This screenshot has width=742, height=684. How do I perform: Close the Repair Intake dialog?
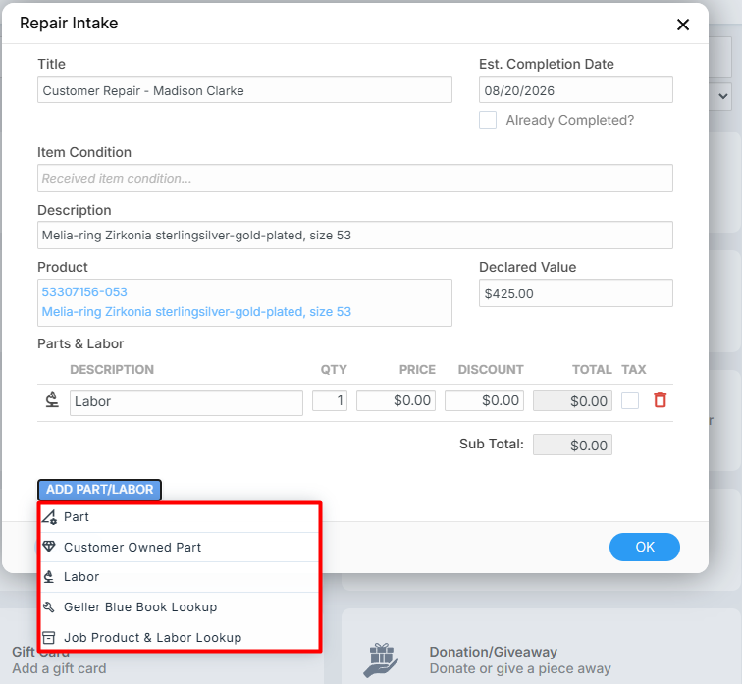coord(683,25)
